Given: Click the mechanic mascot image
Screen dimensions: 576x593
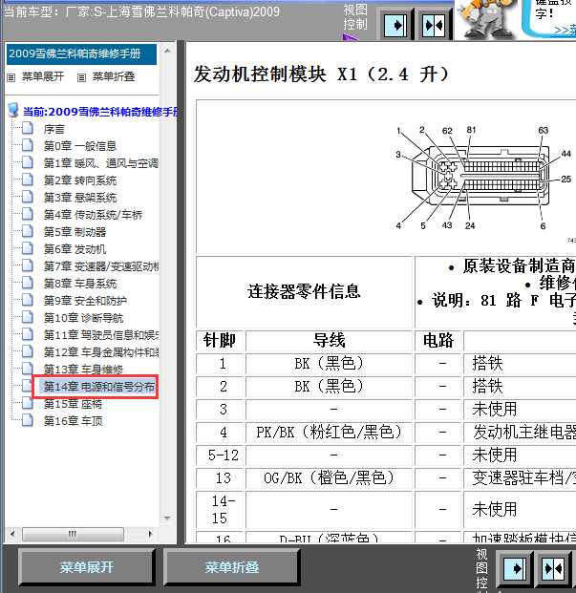Looking at the screenshot, I should coord(486,19).
